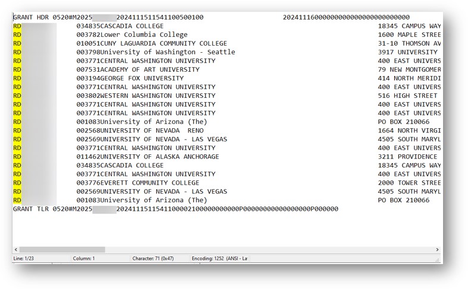The width and height of the screenshot is (468, 289).
Task: Click the horizontal scrollbar thumb
Action: pos(62,250)
